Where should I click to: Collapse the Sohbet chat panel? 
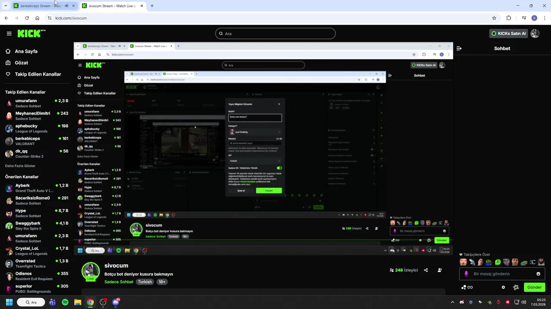[x=459, y=48]
